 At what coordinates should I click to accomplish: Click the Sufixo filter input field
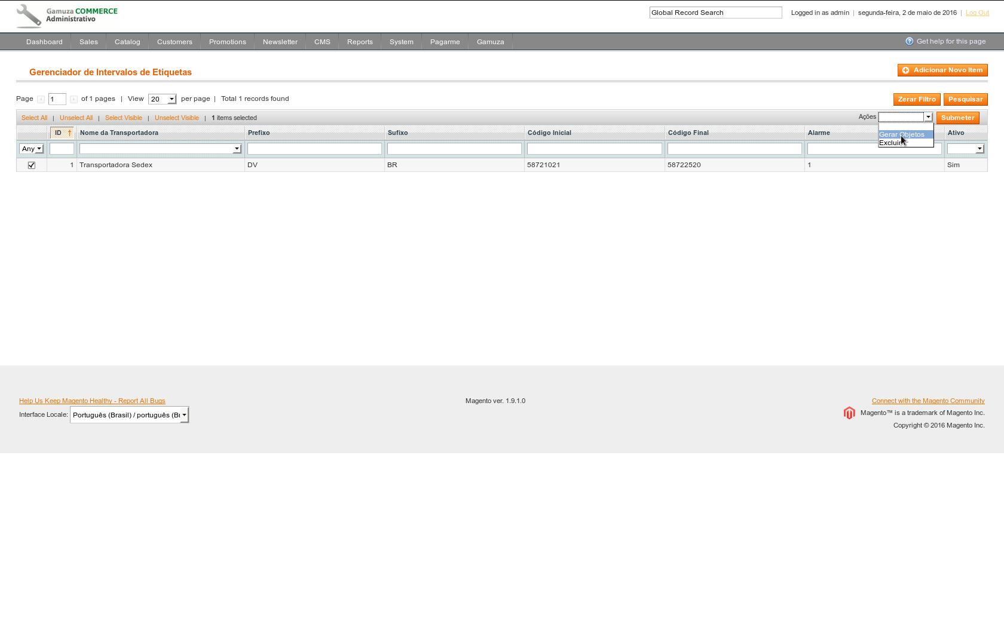click(x=454, y=149)
